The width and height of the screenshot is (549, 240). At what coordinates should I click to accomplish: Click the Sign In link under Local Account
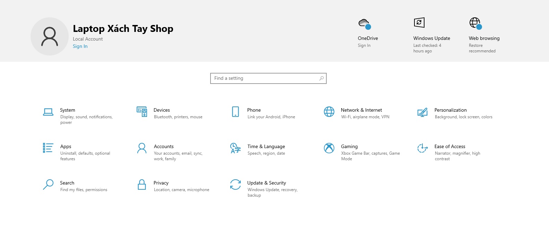pos(80,46)
